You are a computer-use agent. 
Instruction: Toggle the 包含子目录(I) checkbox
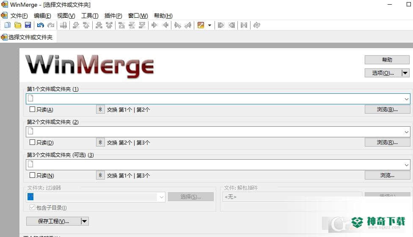pyautogui.click(x=33, y=207)
